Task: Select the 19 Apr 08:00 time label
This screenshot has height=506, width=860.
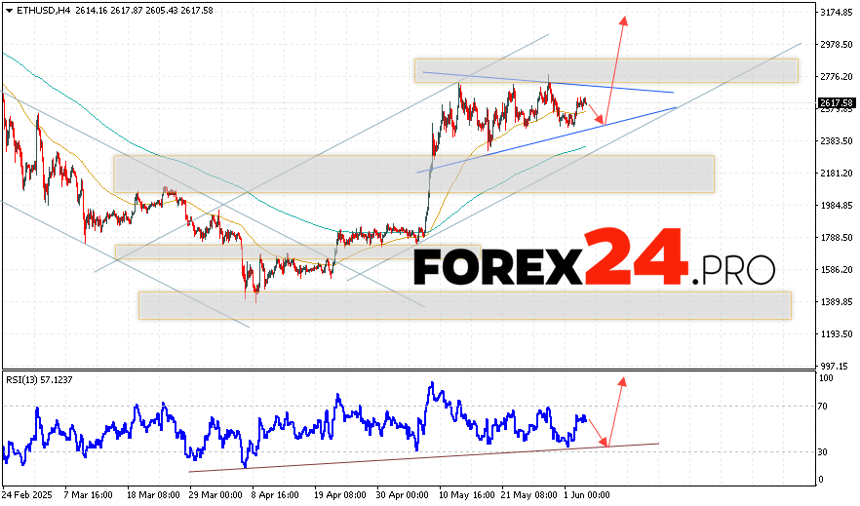Action: [340, 495]
